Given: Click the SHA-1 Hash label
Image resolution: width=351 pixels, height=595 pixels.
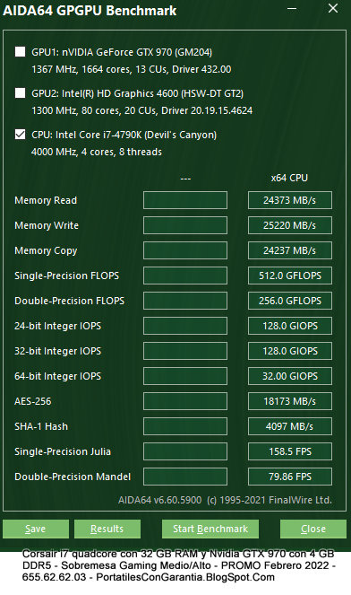Looking at the screenshot, I should click(x=41, y=426).
